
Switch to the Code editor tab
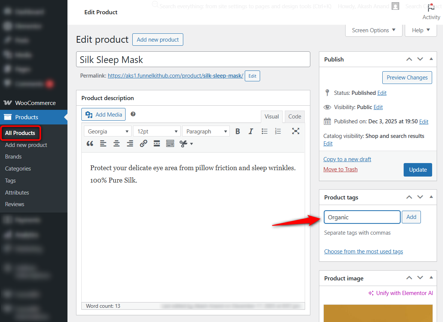point(295,117)
